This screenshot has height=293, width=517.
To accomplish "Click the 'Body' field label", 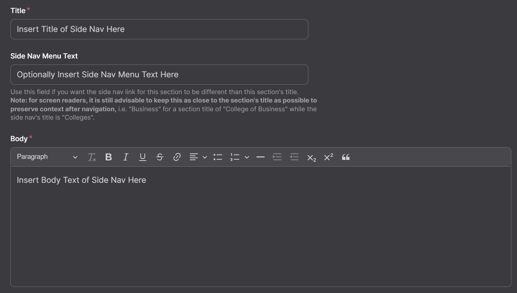I will (x=19, y=139).
